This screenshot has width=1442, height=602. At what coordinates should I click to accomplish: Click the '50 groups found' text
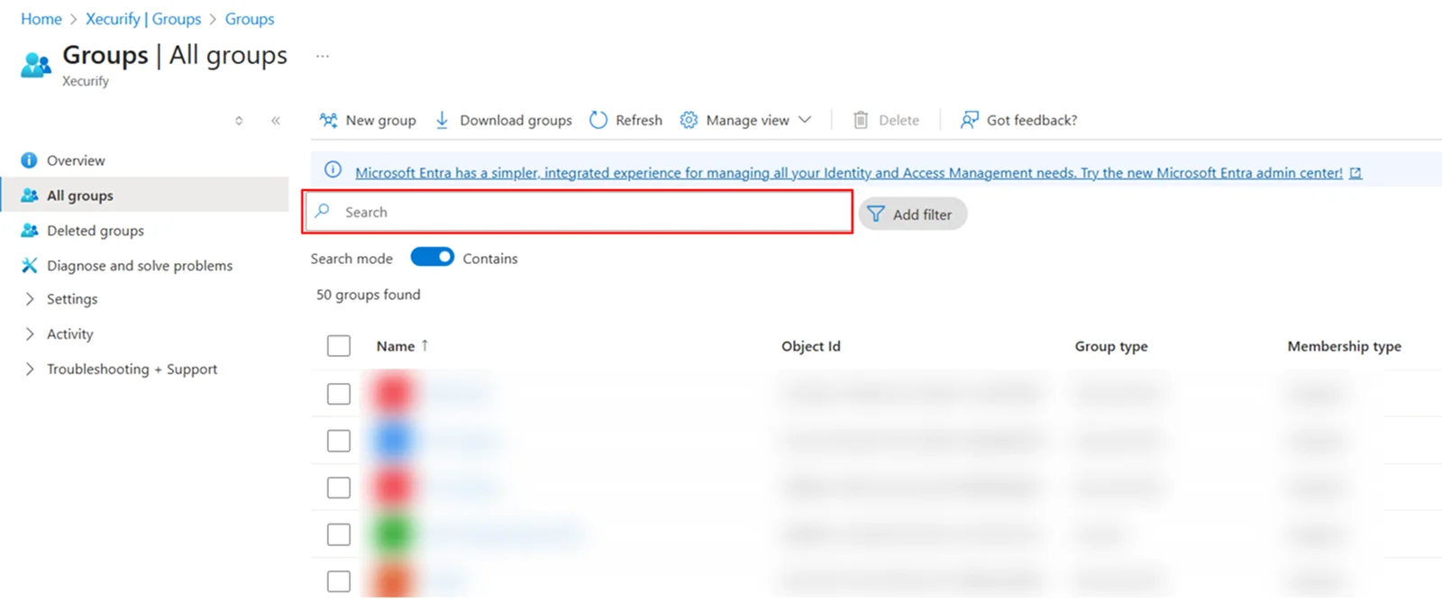[x=368, y=295]
